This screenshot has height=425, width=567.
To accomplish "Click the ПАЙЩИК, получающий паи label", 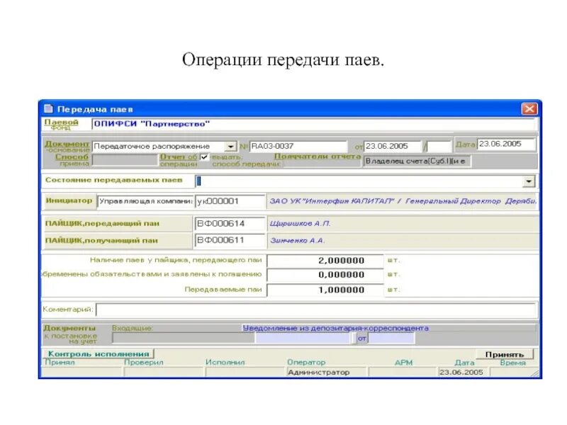I will click(x=101, y=241).
